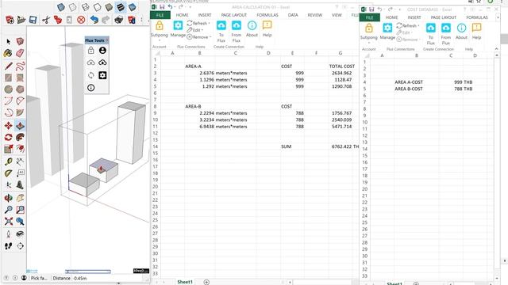The width and height of the screenshot is (508, 285).
Task: Click Flux Tools sync arrows icon
Action: 91,75
